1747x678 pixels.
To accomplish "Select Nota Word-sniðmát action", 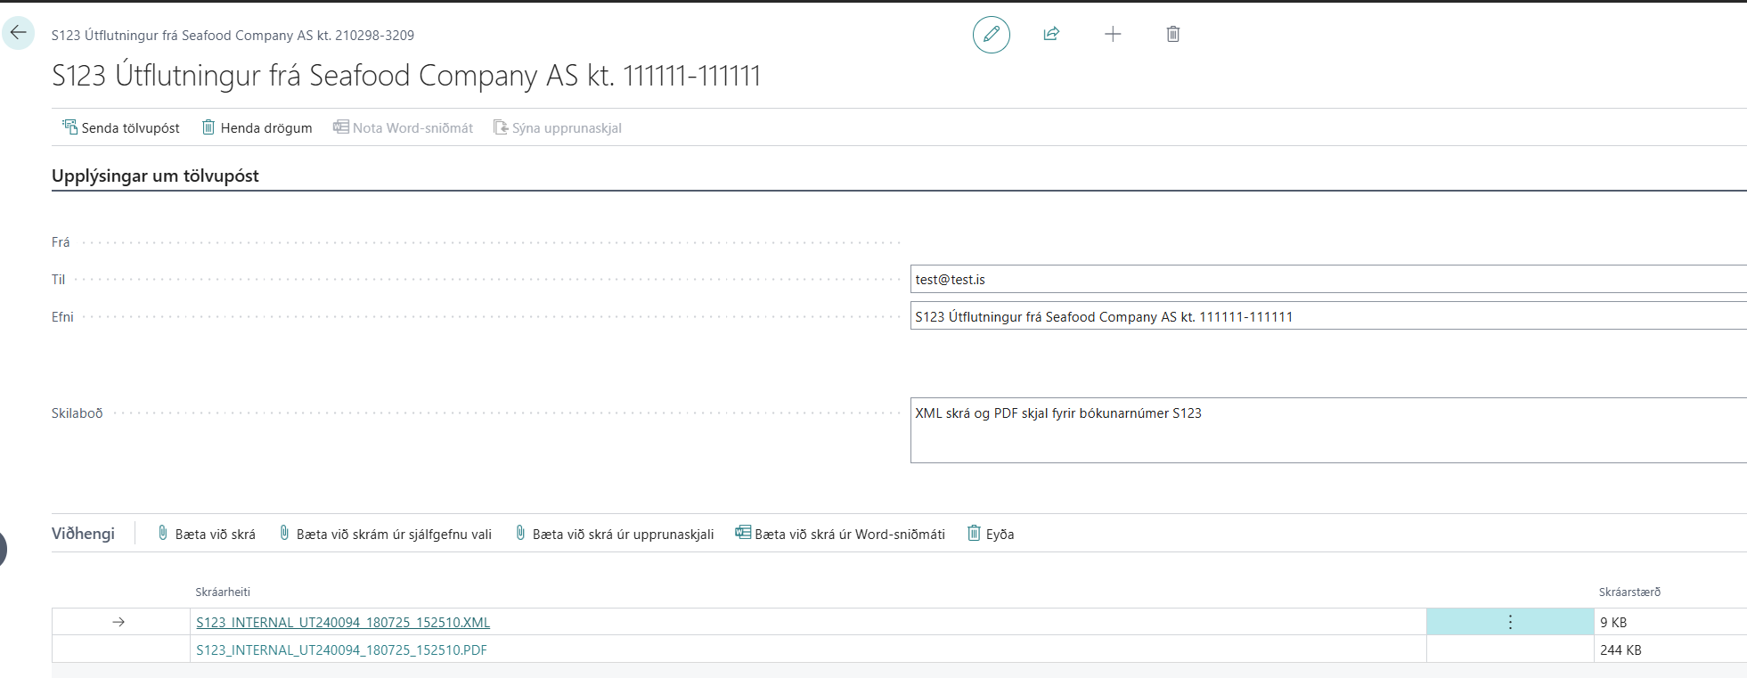I will tap(404, 128).
